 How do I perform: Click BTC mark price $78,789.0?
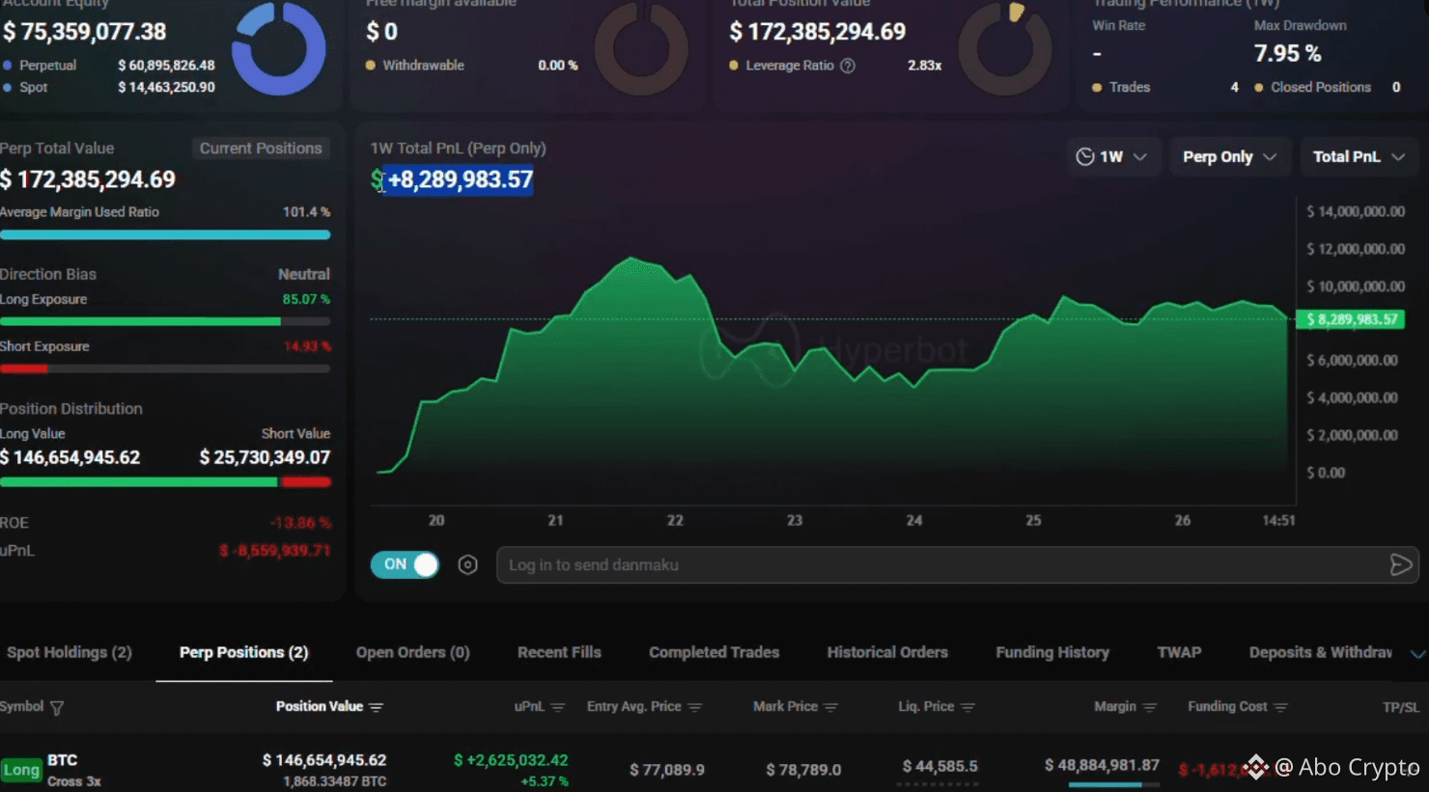(x=803, y=770)
